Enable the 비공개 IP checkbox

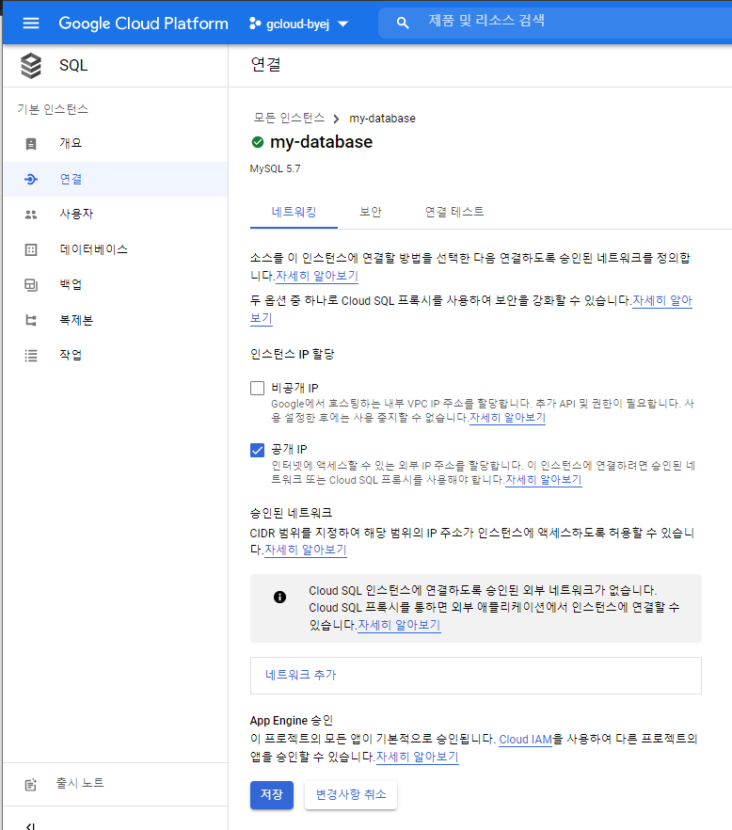pyautogui.click(x=257, y=388)
